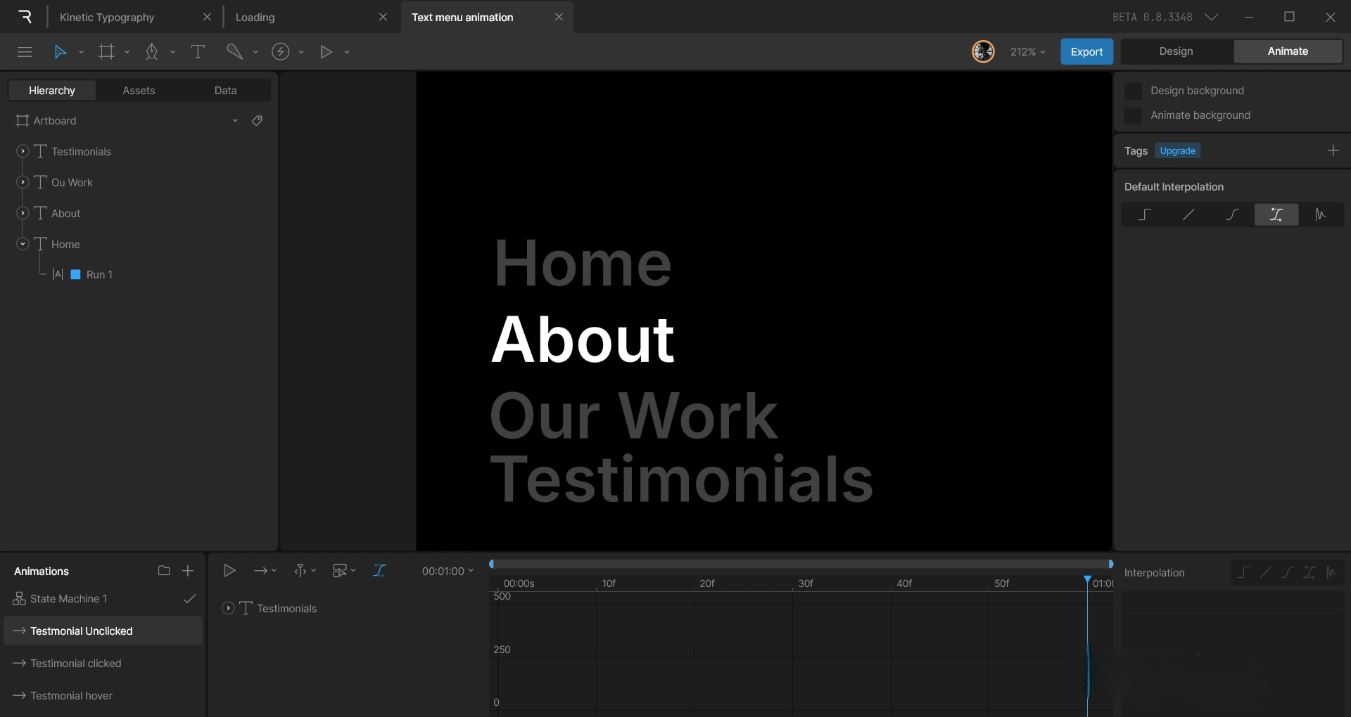The height and width of the screenshot is (717, 1351).
Task: Open the Artboard dropdown chevron
Action: coord(235,121)
